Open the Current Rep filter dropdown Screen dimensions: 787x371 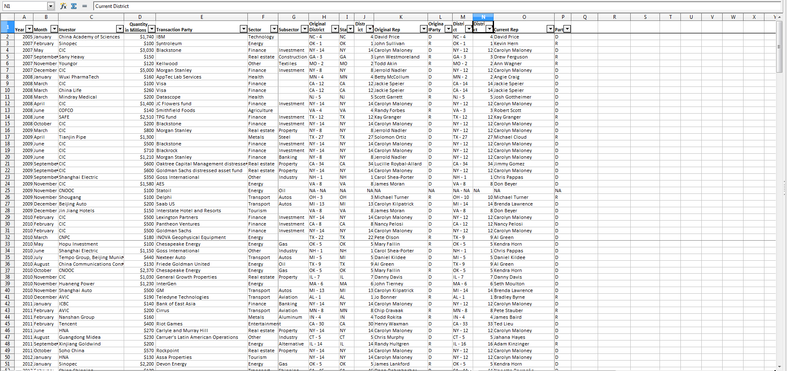[x=550, y=29]
